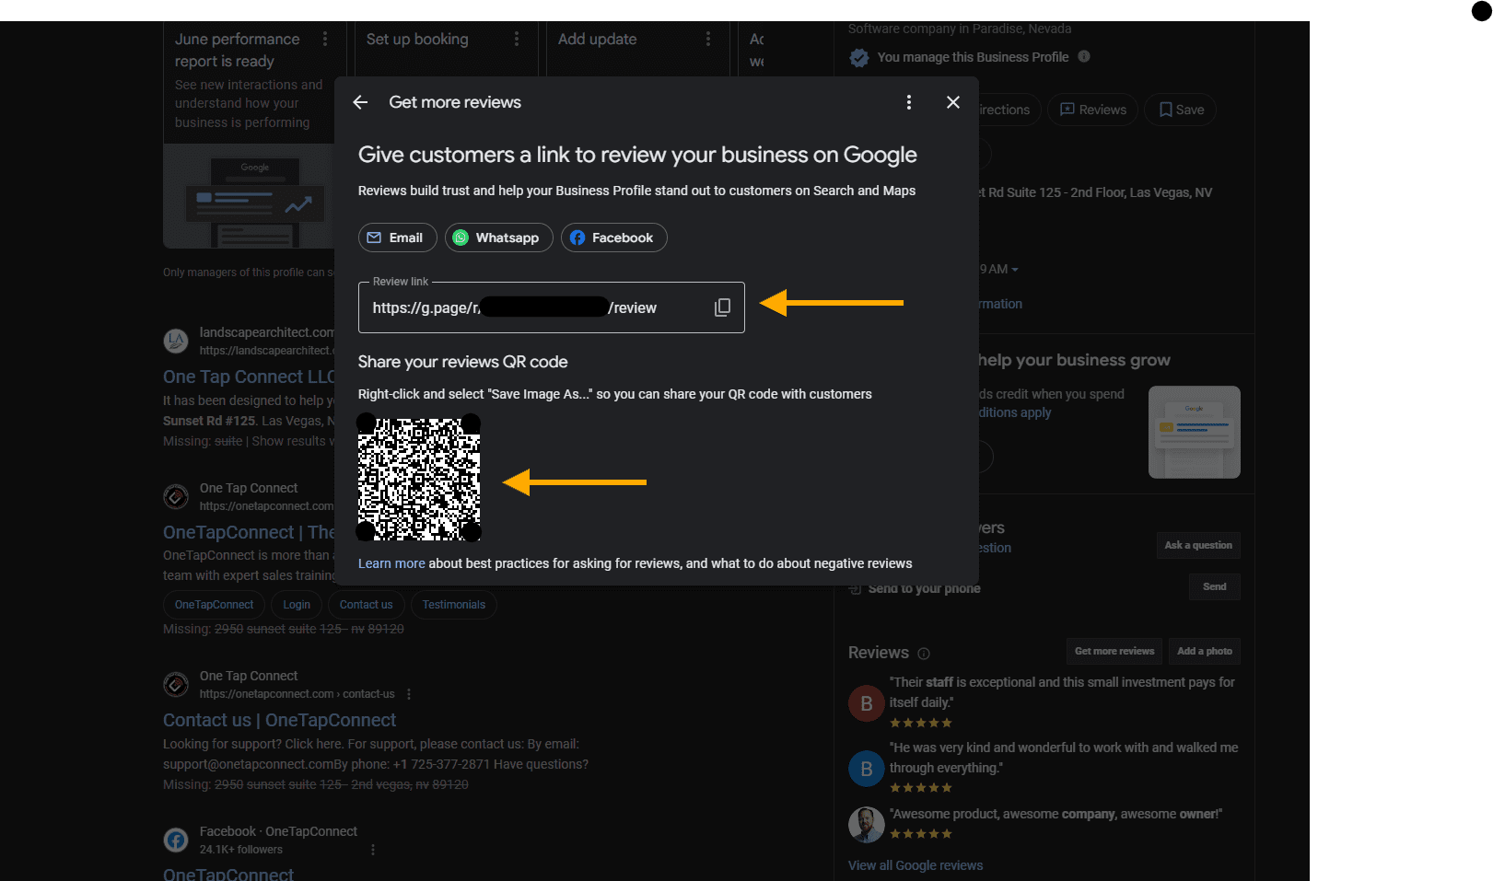
Task: Click the Google Ads credit promo image
Action: 1194,432
